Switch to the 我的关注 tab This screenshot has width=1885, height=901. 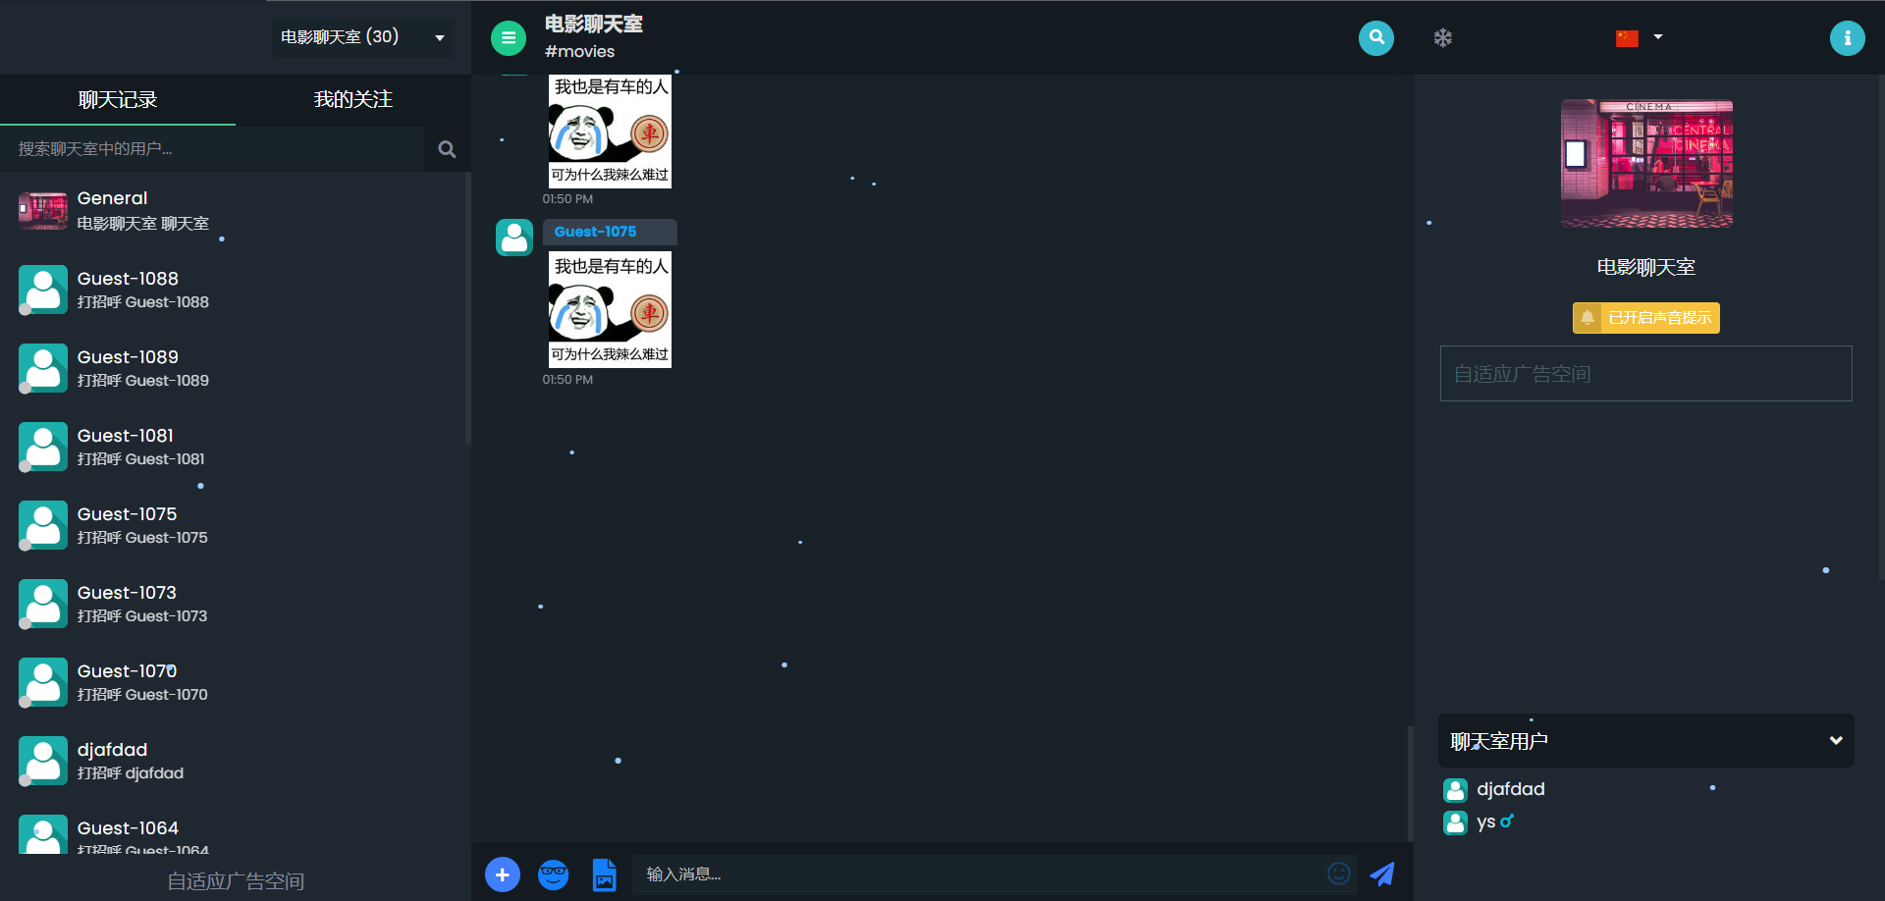click(x=352, y=99)
